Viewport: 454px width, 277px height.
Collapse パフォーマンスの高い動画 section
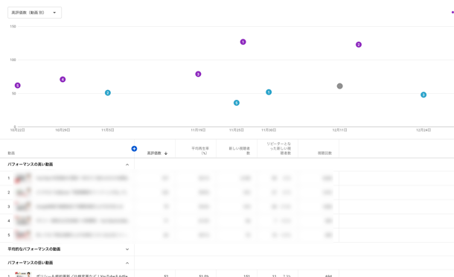click(x=127, y=165)
